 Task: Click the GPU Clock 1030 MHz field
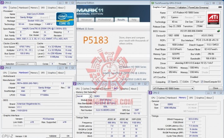[x=173, y=68]
